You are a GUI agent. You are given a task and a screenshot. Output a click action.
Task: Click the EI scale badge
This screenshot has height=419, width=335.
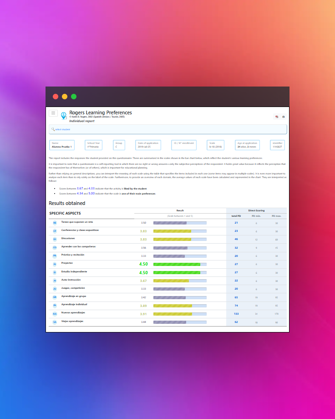55,272
